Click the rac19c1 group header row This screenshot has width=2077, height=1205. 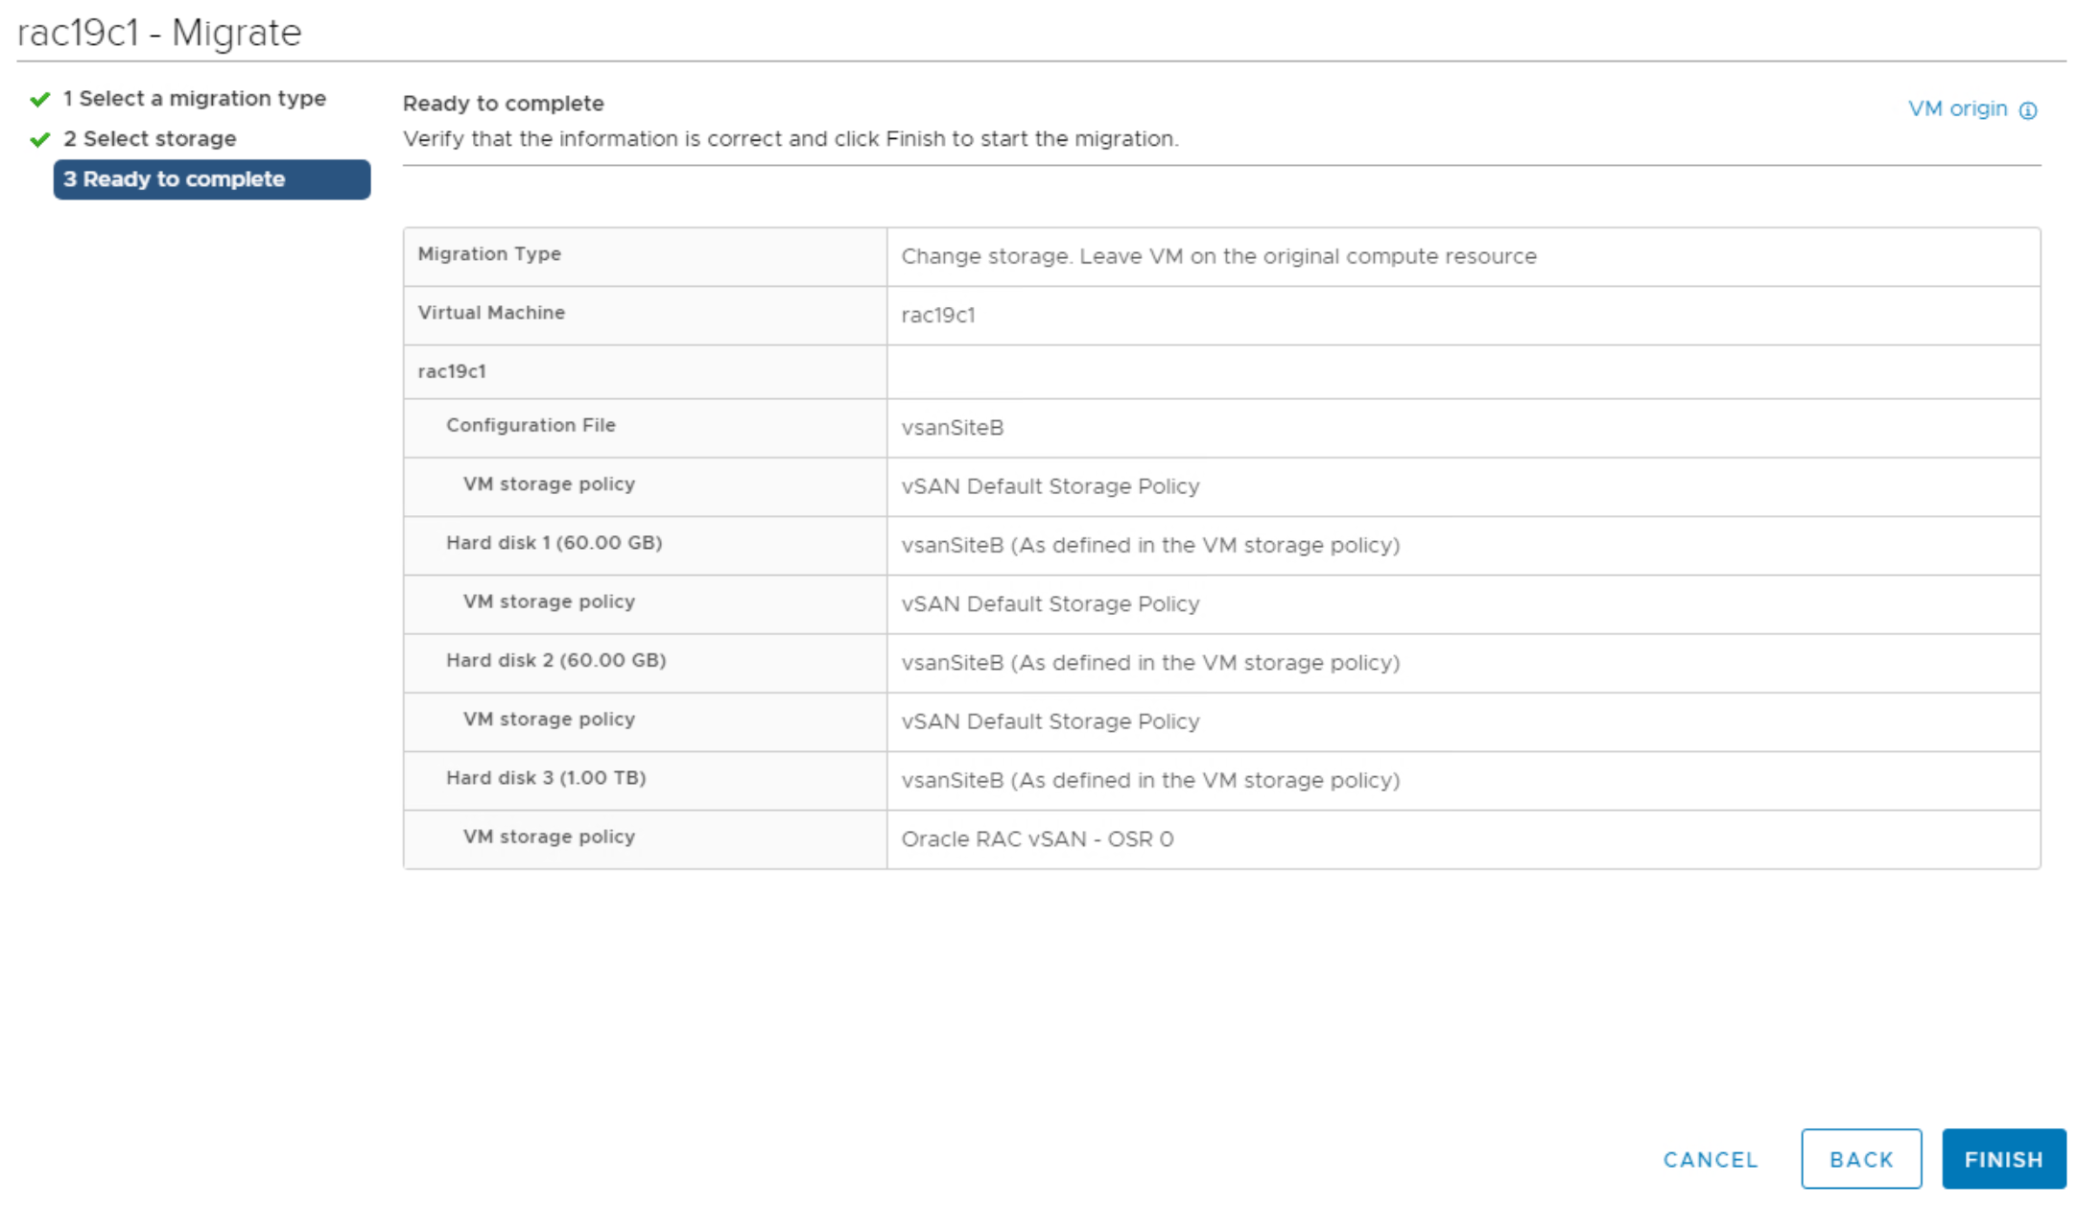click(452, 371)
